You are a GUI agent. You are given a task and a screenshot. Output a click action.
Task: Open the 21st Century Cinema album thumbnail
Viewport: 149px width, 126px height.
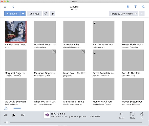pos(103,32)
